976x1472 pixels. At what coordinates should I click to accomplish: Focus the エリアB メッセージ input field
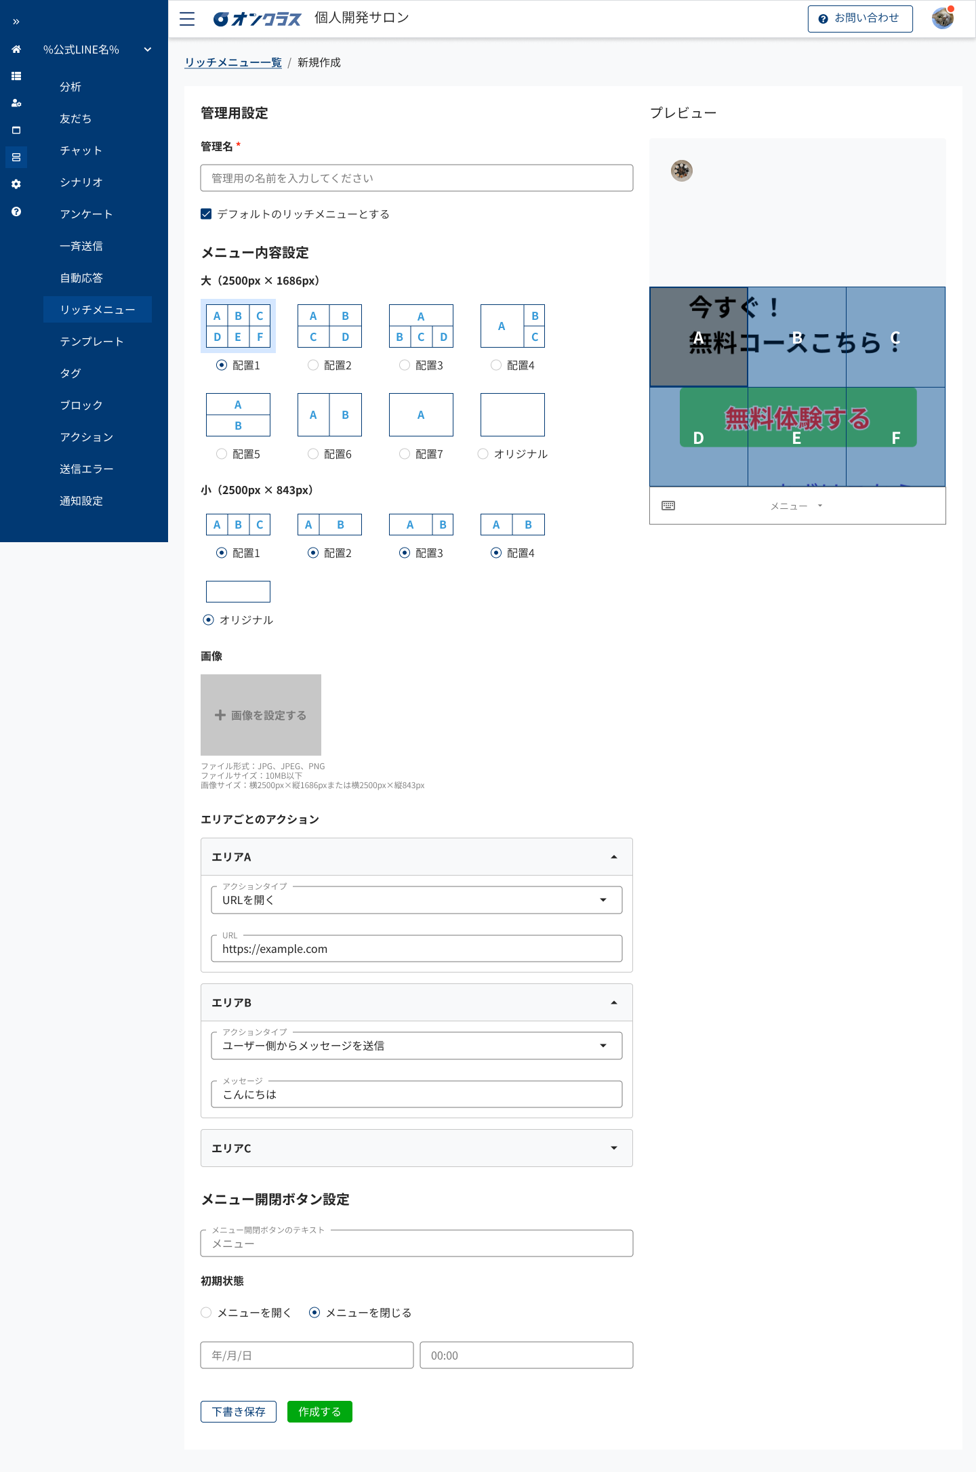pos(417,1095)
